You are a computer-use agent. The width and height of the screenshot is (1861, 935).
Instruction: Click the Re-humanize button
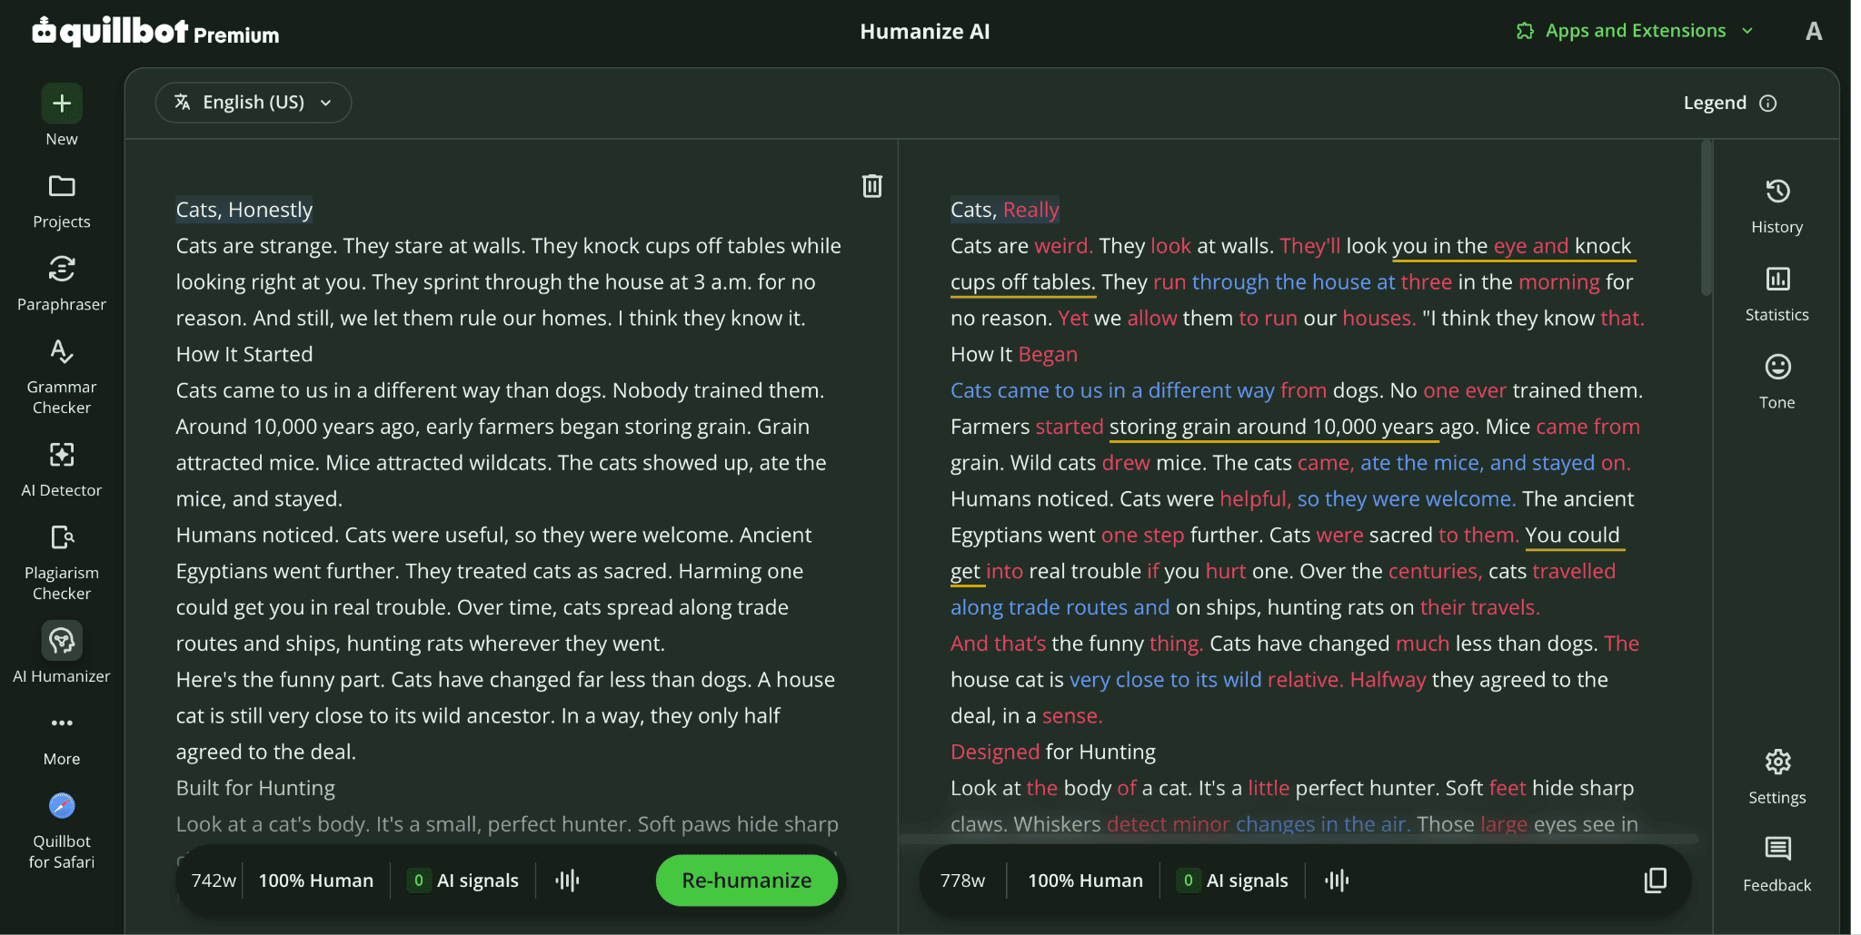click(x=747, y=880)
